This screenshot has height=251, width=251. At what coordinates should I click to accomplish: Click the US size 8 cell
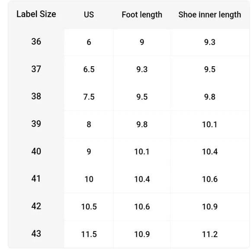pos(89,124)
